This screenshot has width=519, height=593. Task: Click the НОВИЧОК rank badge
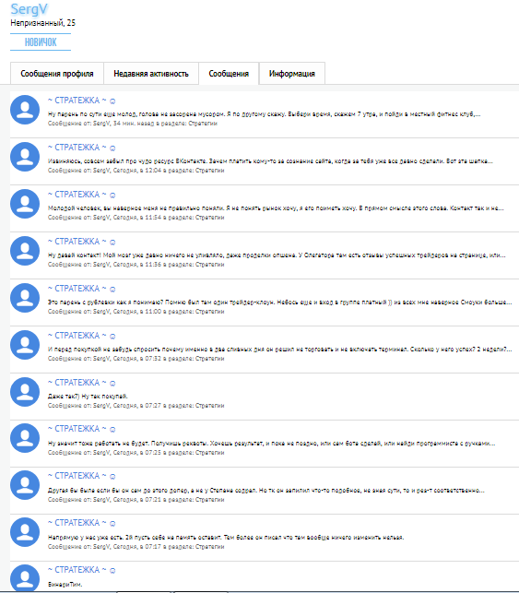(x=41, y=42)
